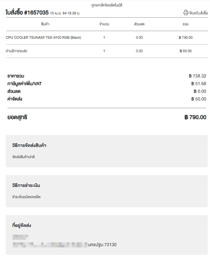210x258 pixels.
Task: Select the จัดส่งสินค้าปกติ shipping method text
Action: 23,157
